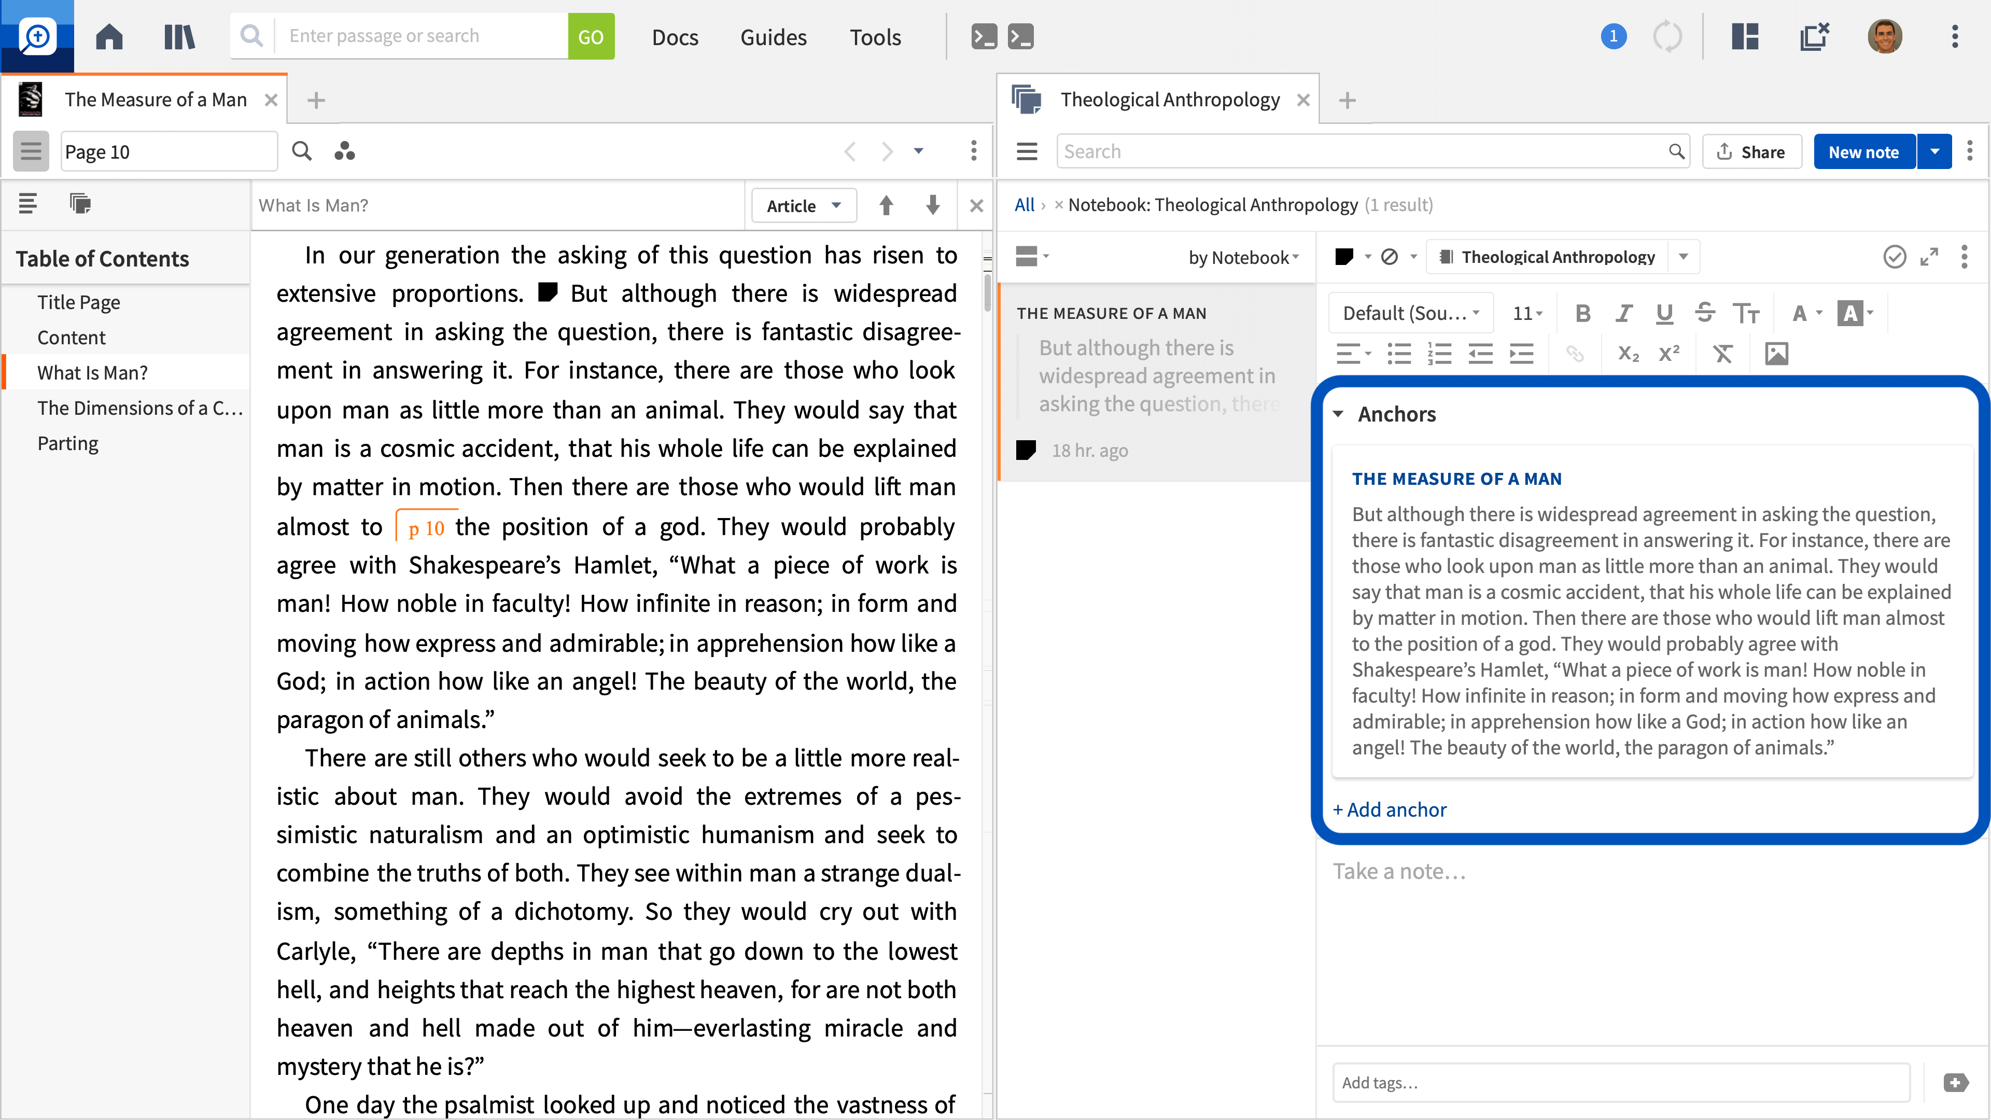Open the font family Default dropdown
Viewport: 1991px width, 1120px height.
(x=1410, y=313)
